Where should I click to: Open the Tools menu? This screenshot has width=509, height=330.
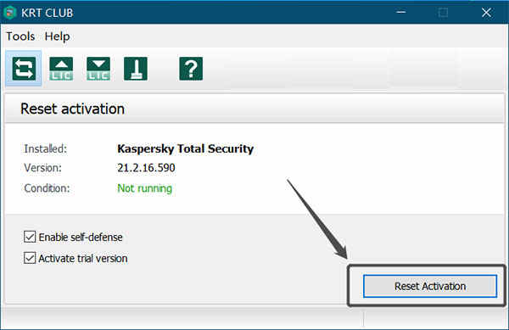[20, 36]
